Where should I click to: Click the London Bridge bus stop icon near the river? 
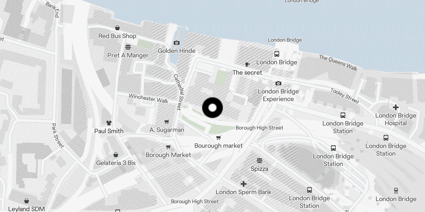click(x=277, y=54)
